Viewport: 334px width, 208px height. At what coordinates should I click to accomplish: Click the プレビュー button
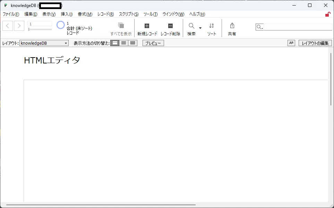tap(153, 43)
